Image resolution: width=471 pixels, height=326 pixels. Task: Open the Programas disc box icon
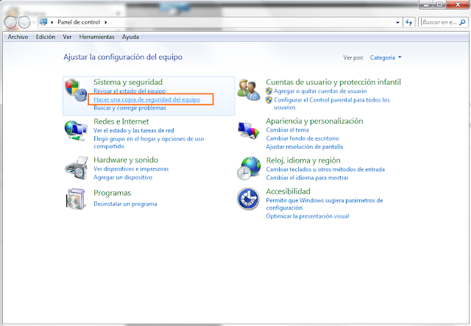pyautogui.click(x=75, y=199)
